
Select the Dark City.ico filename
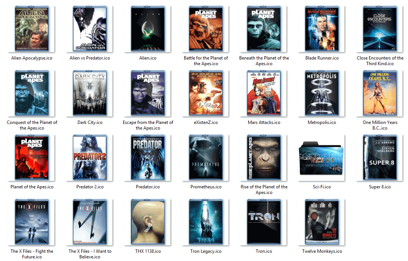pos(90,122)
